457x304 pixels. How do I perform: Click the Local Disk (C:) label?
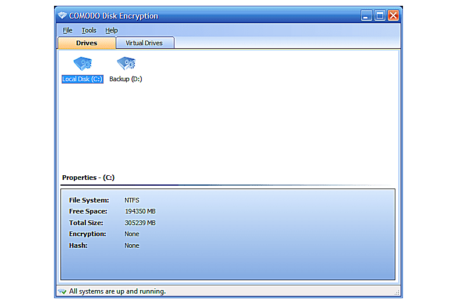tap(83, 79)
